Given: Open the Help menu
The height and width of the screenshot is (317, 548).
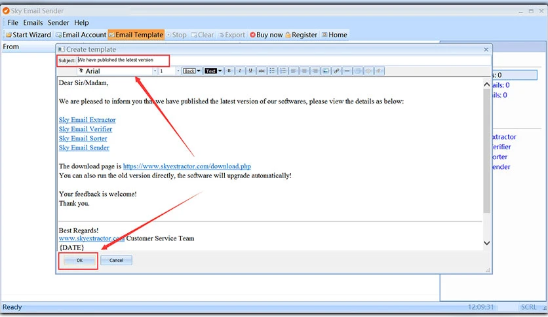Looking at the screenshot, I should tap(81, 23).
